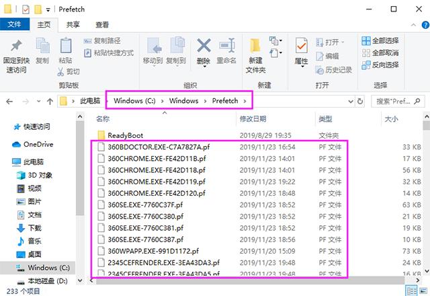
Task: Expand the chevron after Prefetch breadcrumb
Action: (x=245, y=101)
